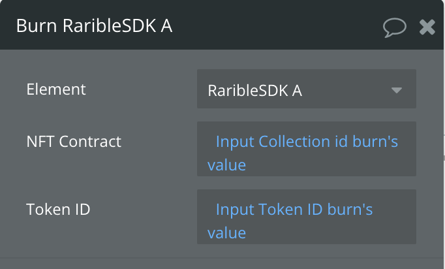445x269 pixels.
Task: Click 'value' in the Token ID expression
Action: coord(226,233)
